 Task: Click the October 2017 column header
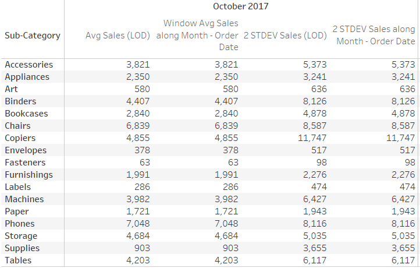pos(240,6)
